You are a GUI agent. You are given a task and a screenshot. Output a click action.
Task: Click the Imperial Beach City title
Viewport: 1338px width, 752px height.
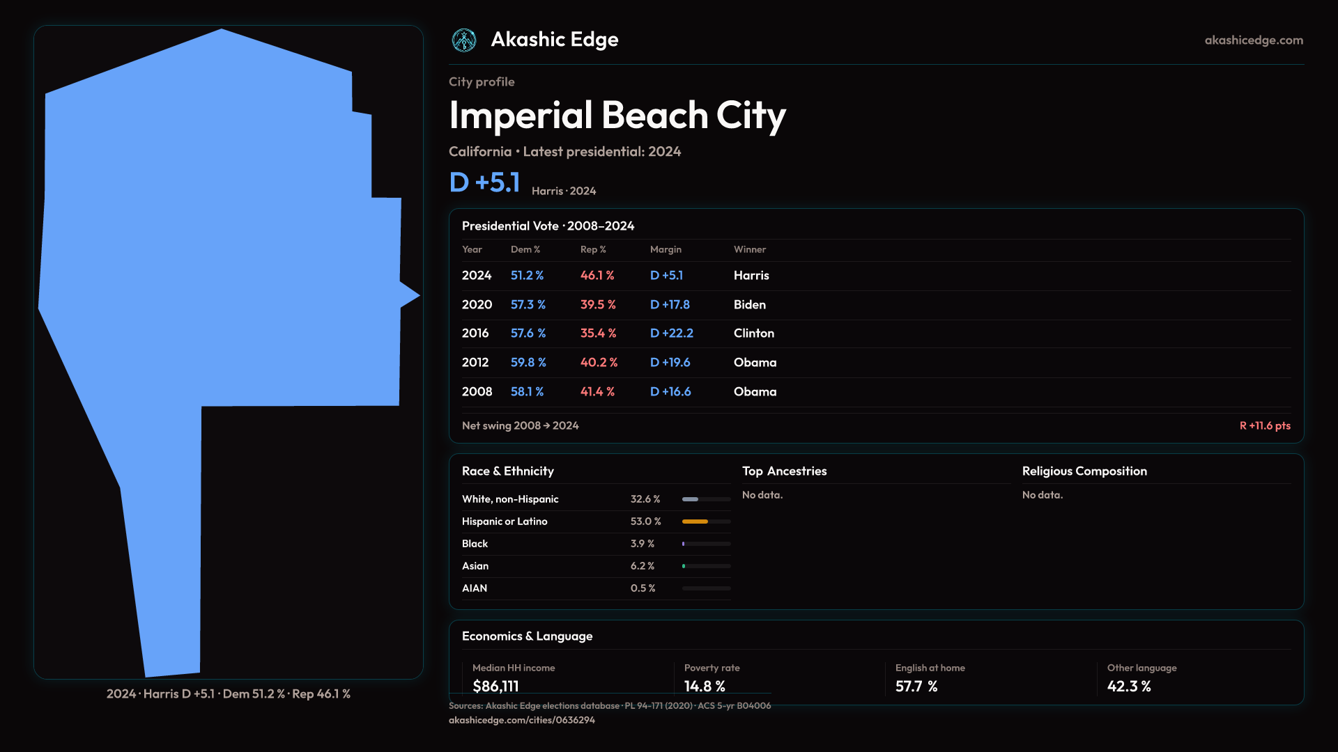point(617,116)
